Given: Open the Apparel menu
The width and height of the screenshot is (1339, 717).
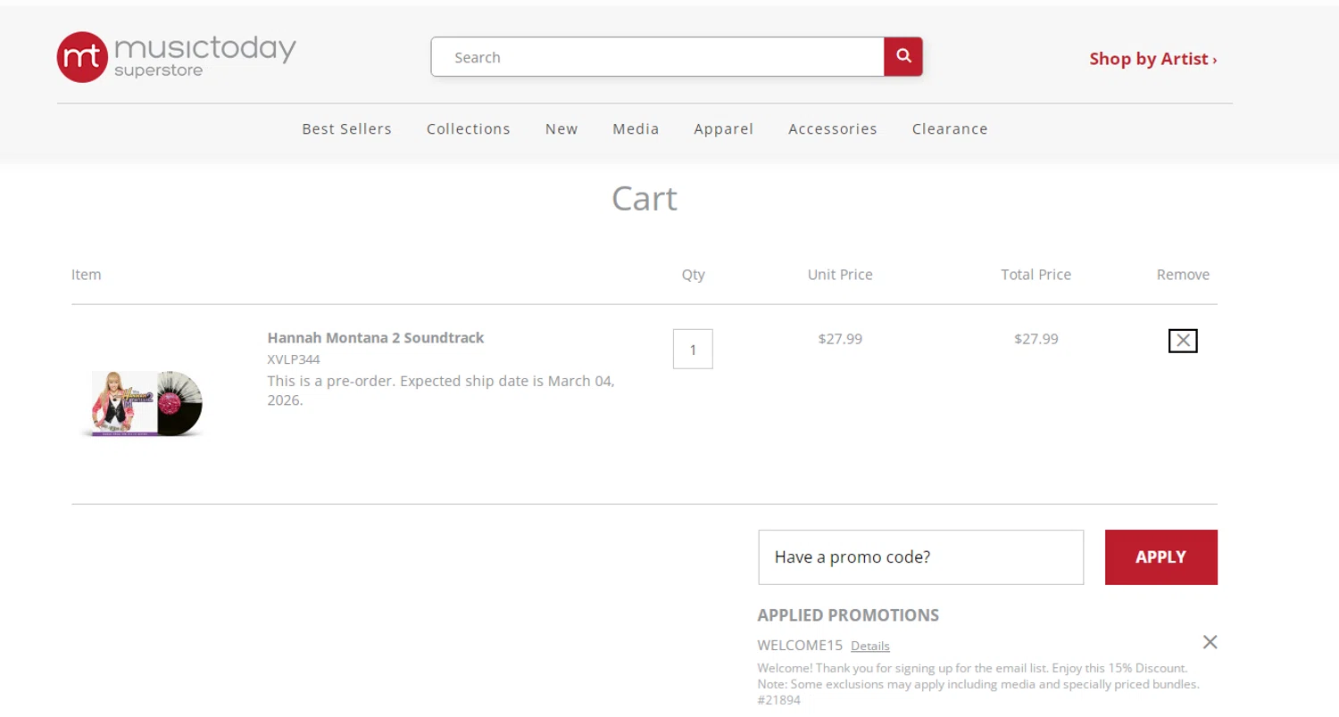Looking at the screenshot, I should point(724,129).
